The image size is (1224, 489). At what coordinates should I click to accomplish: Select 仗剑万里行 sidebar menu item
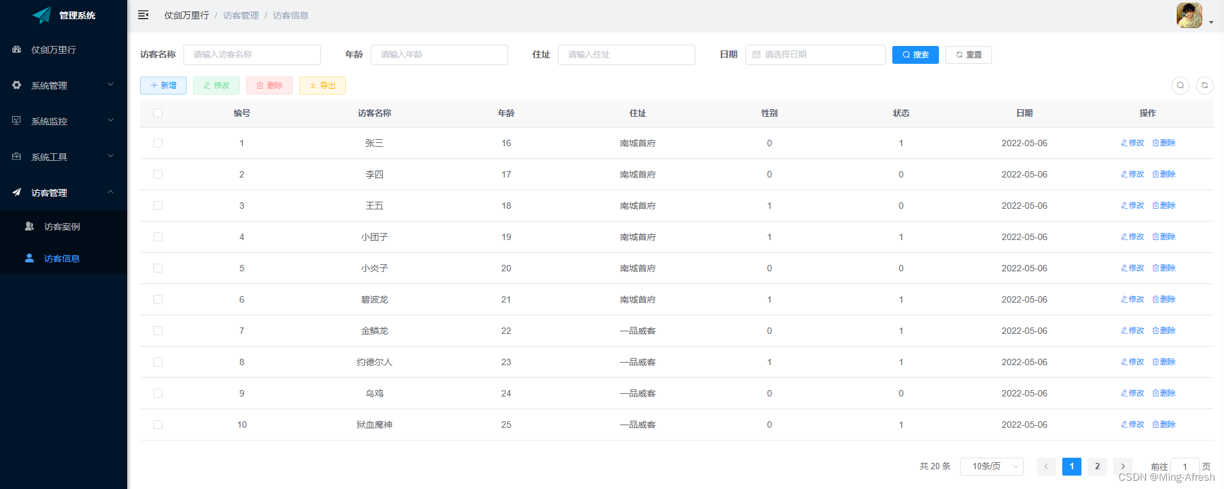pos(54,50)
